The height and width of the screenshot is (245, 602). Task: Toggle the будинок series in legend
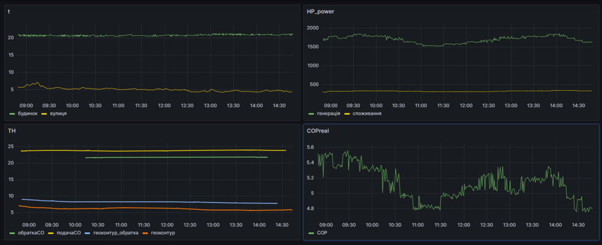pyautogui.click(x=27, y=113)
